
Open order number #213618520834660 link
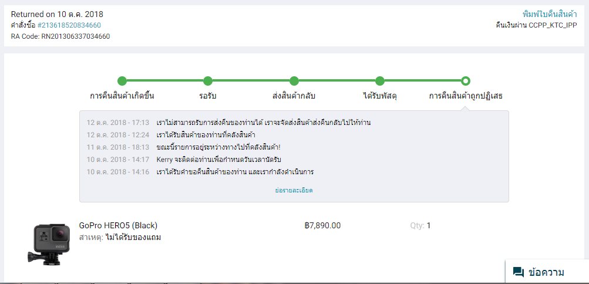(x=69, y=25)
